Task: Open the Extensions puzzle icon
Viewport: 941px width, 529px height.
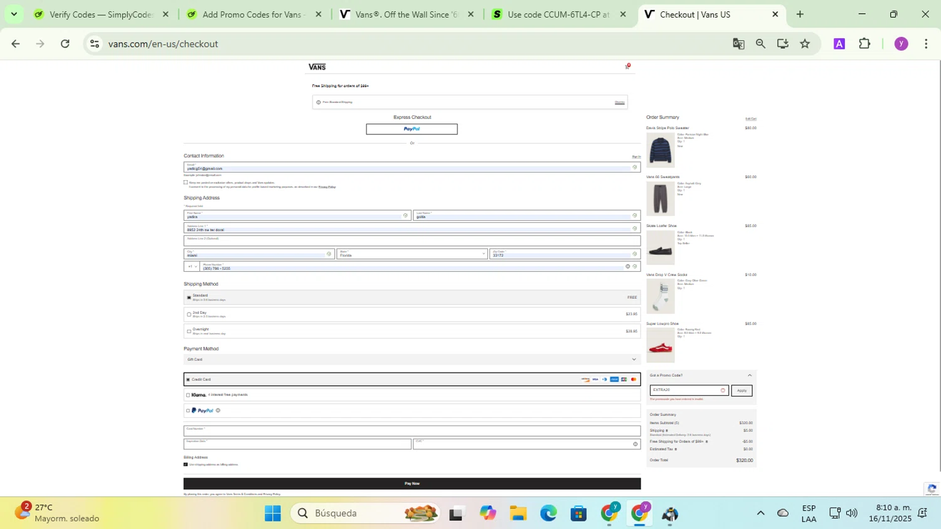Action: [x=864, y=44]
